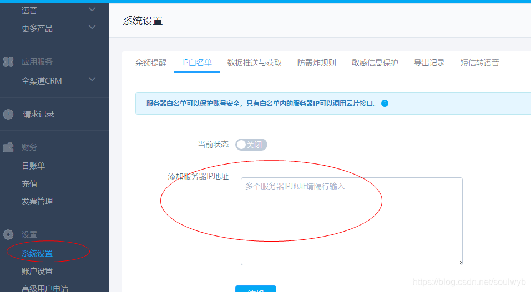Click the 应用服务 clover icon
Image resolution: width=531 pixels, height=292 pixels.
[8, 62]
